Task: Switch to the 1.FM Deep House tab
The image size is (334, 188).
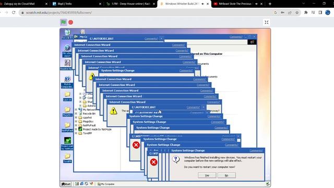Action: 131,4
